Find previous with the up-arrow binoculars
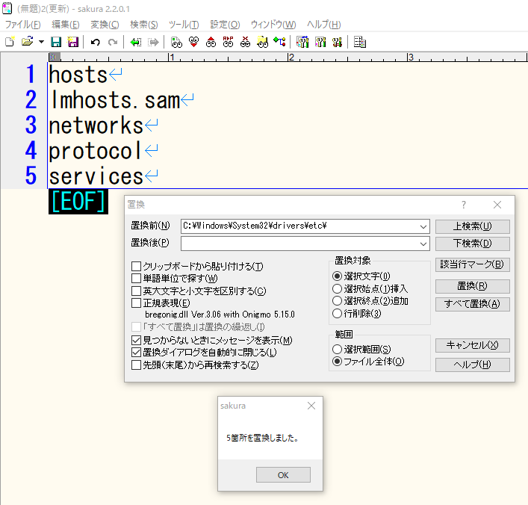This screenshot has height=505, width=528. (211, 42)
